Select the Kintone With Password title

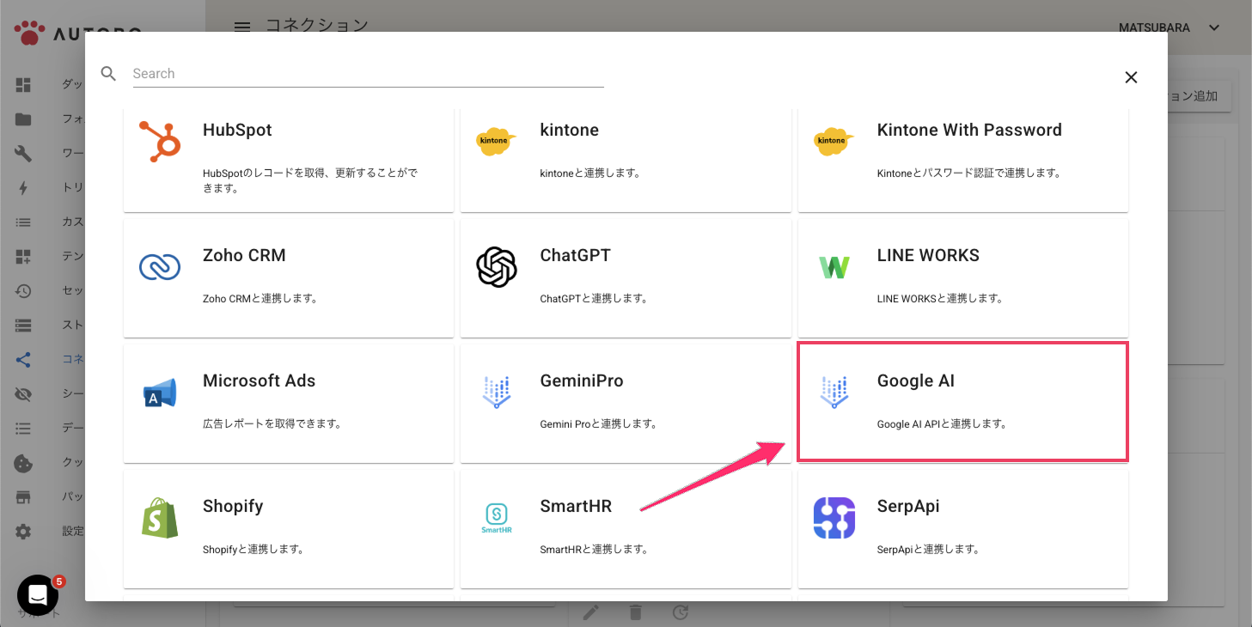[969, 131]
